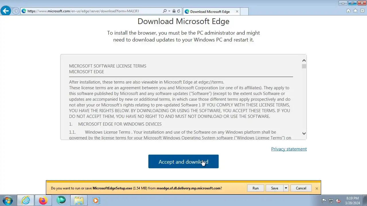The width and height of the screenshot is (367, 206).
Task: Open the Windows Start menu
Action: pyautogui.click(x=8, y=201)
